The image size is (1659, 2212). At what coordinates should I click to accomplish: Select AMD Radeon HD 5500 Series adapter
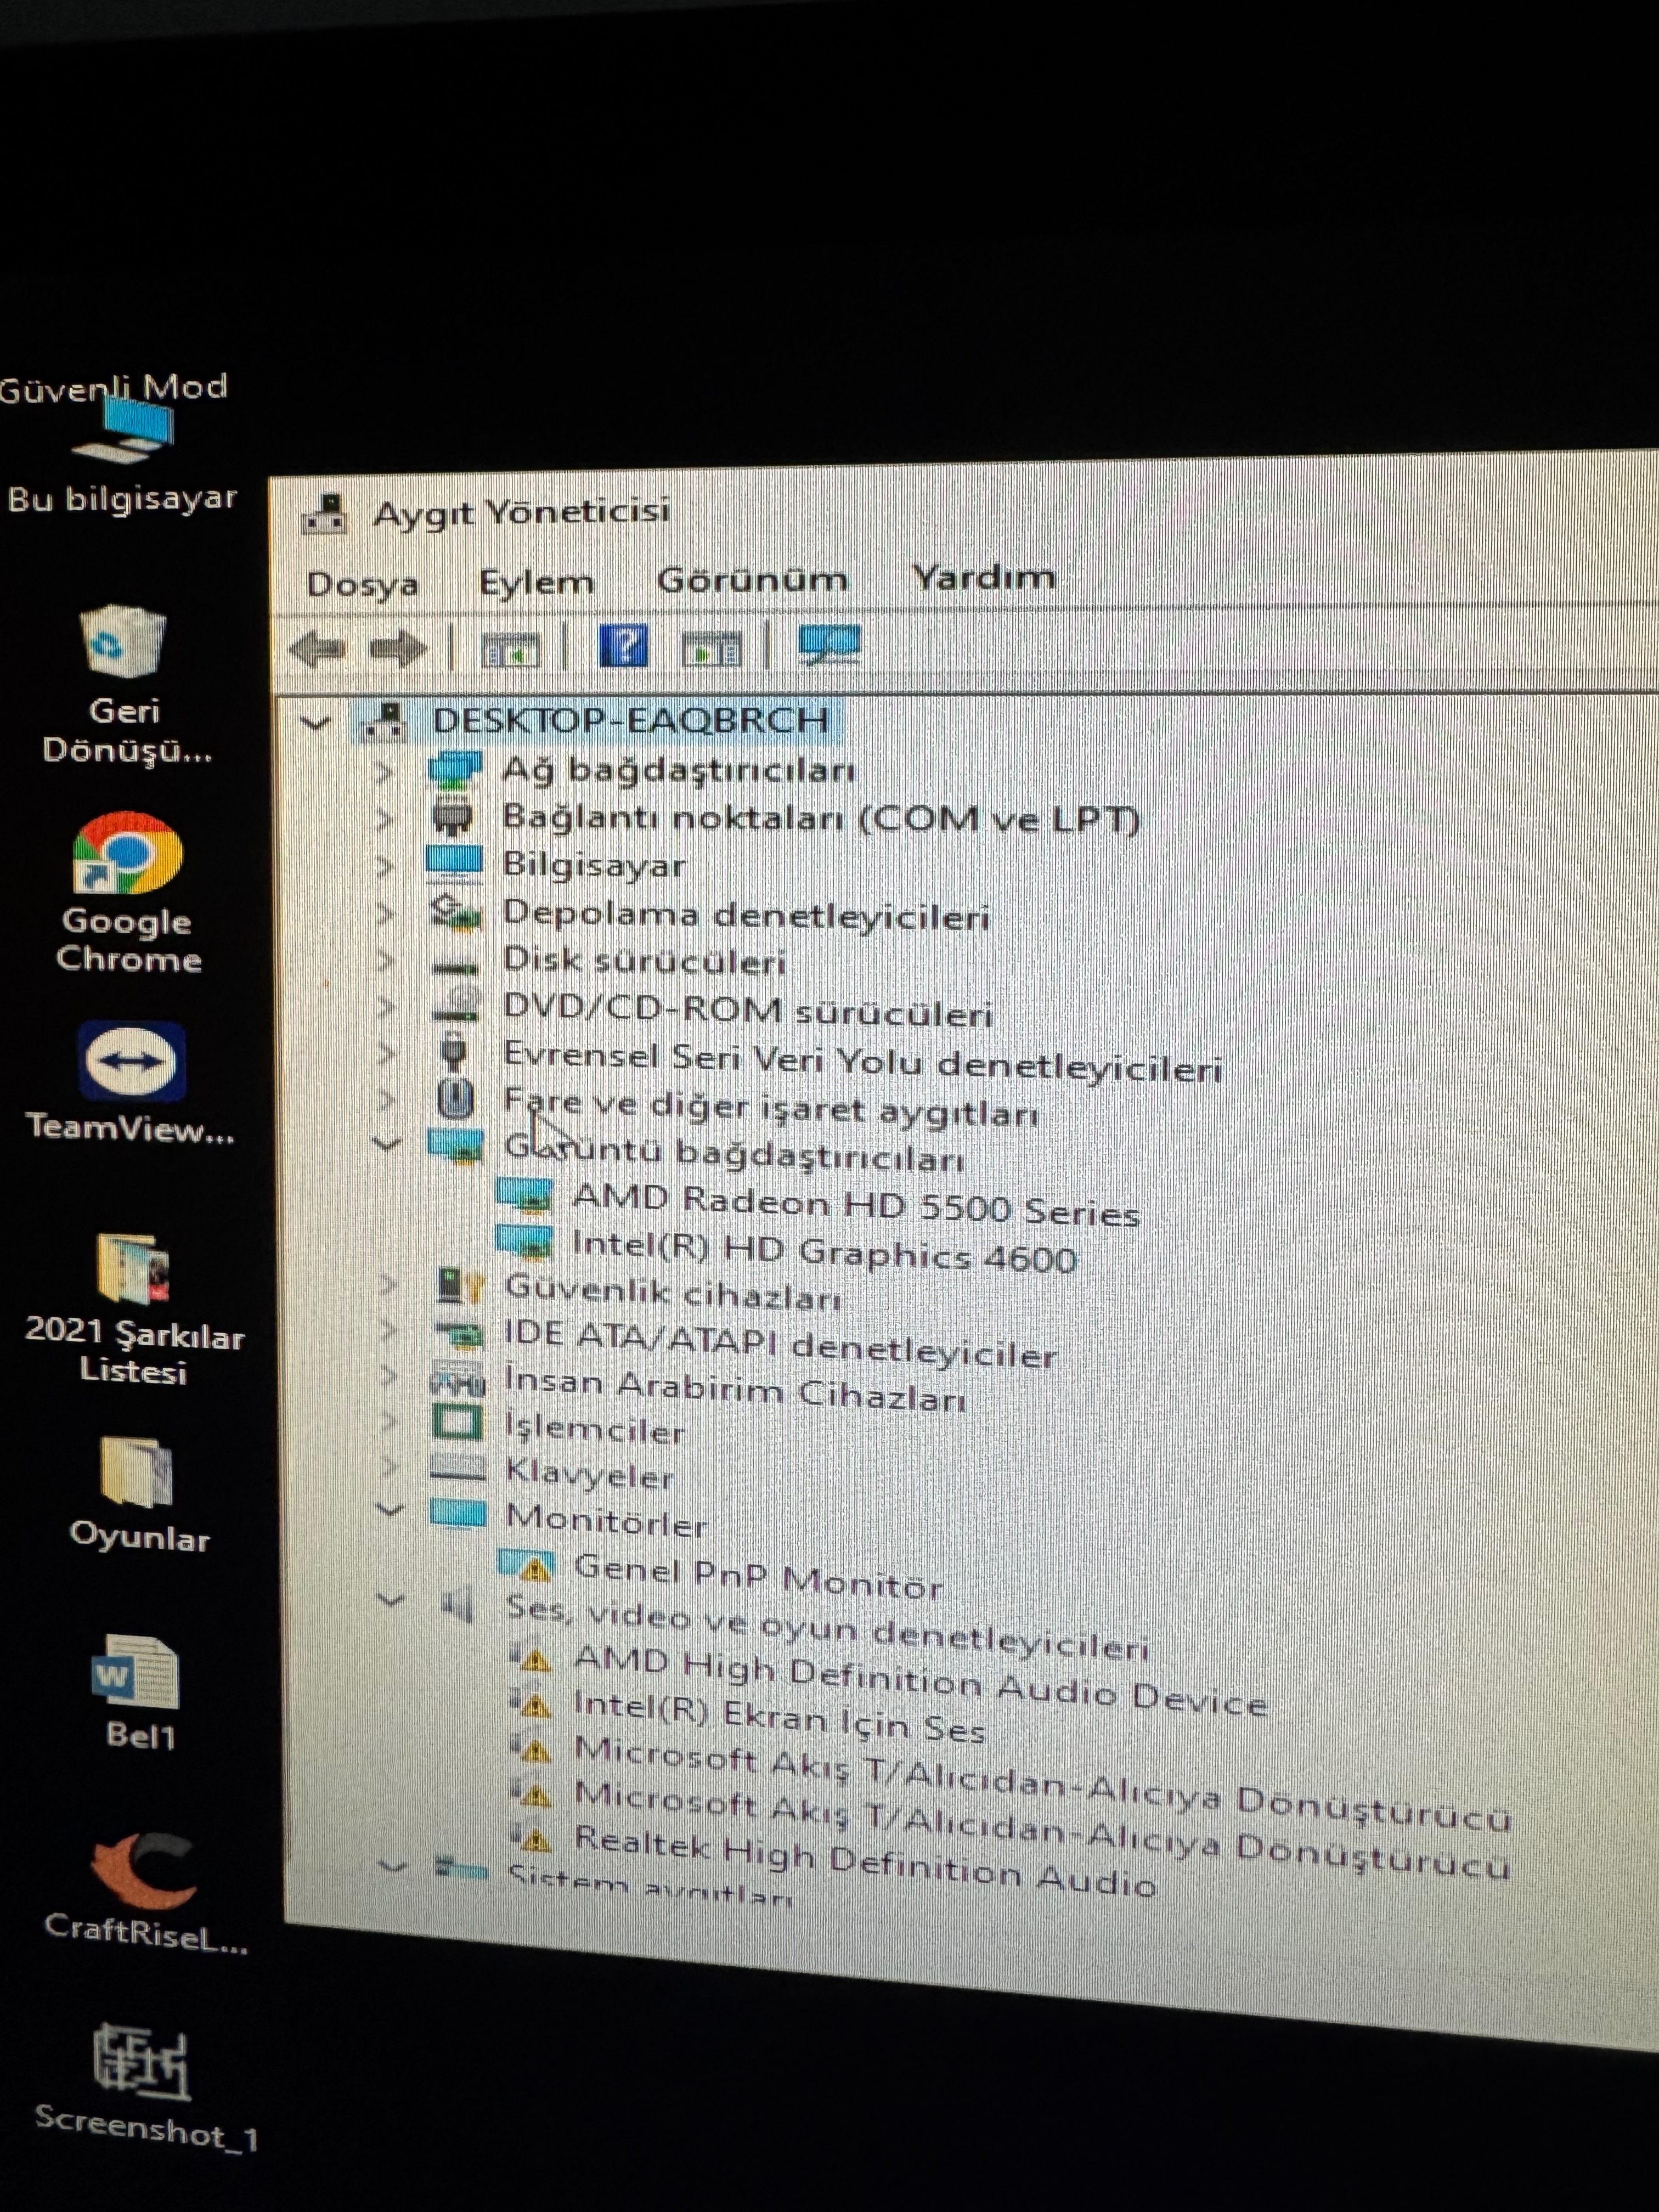pyautogui.click(x=856, y=1205)
